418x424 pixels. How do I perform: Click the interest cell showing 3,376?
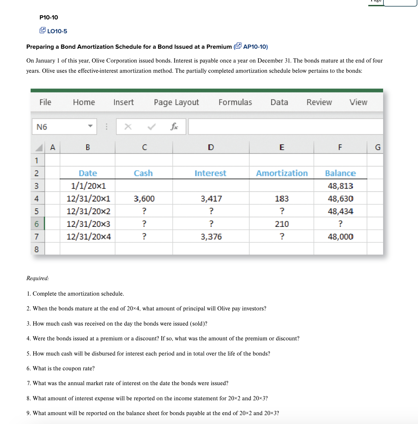(x=211, y=236)
